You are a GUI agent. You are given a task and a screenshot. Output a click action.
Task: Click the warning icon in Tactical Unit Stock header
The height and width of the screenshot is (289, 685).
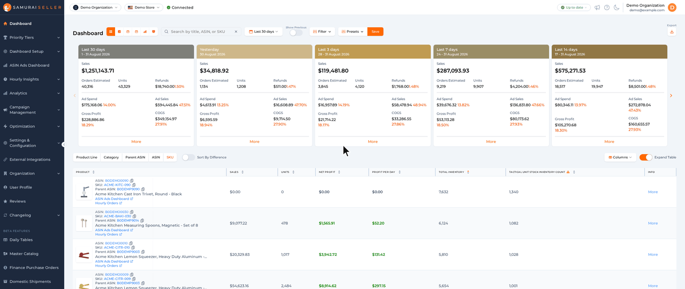[568, 172]
